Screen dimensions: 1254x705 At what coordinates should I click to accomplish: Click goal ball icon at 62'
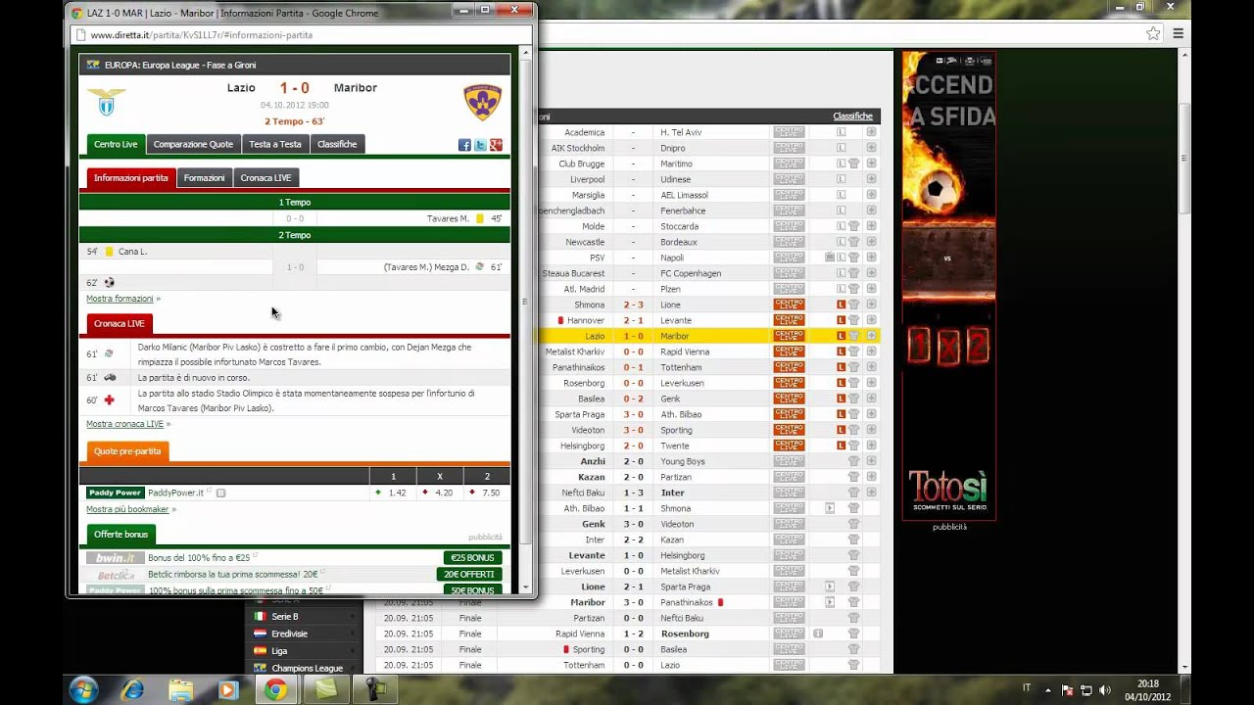(x=109, y=283)
